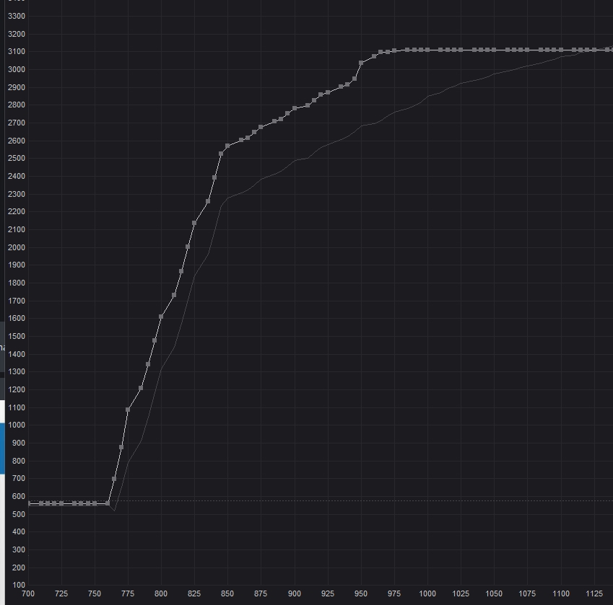Select the flat-line point at 1050 mV
613x605 pixels.
pos(494,50)
